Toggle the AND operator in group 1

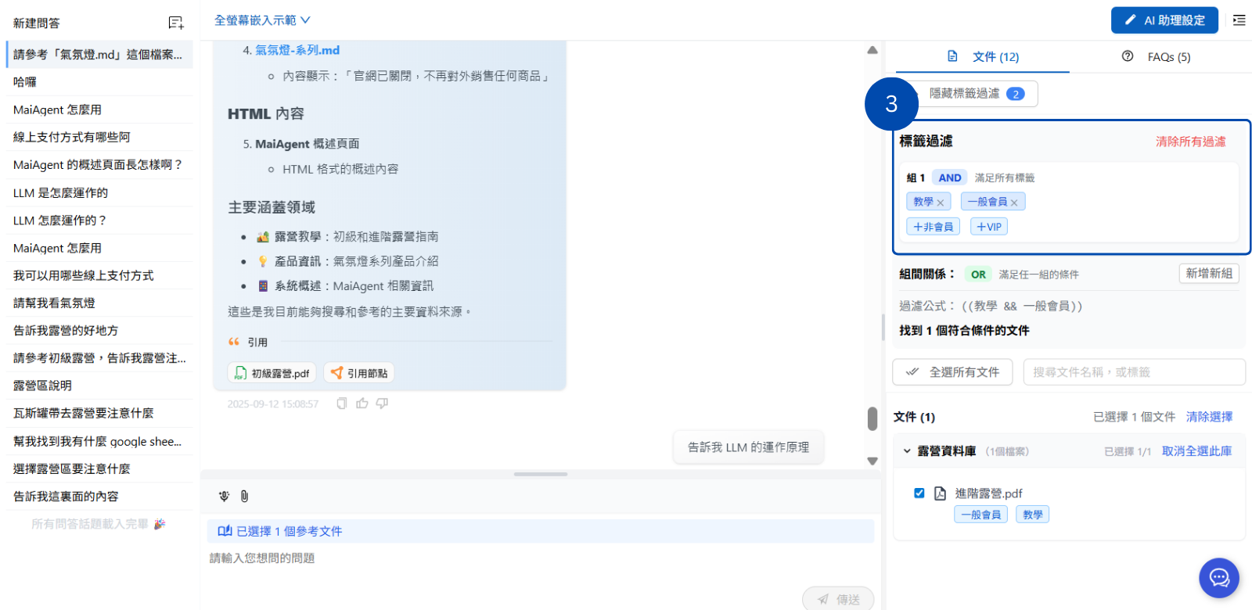[x=949, y=178]
